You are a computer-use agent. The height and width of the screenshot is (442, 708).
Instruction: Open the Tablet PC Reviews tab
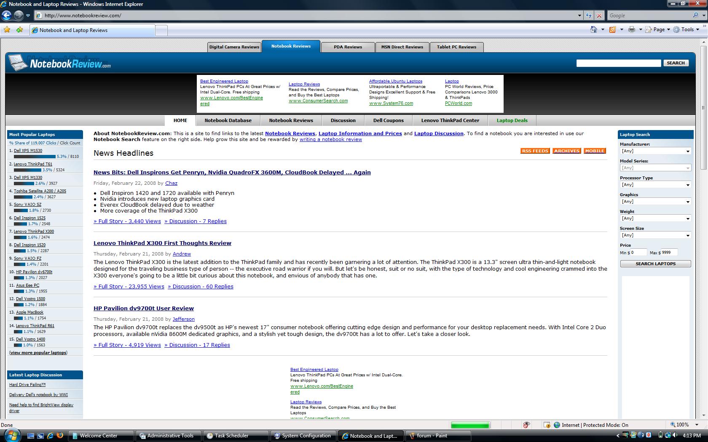(x=456, y=47)
